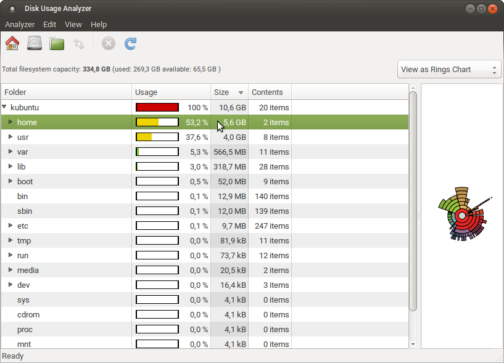Click the Usage column header
Image resolution: width=504 pixels, height=363 pixels.
click(x=147, y=92)
